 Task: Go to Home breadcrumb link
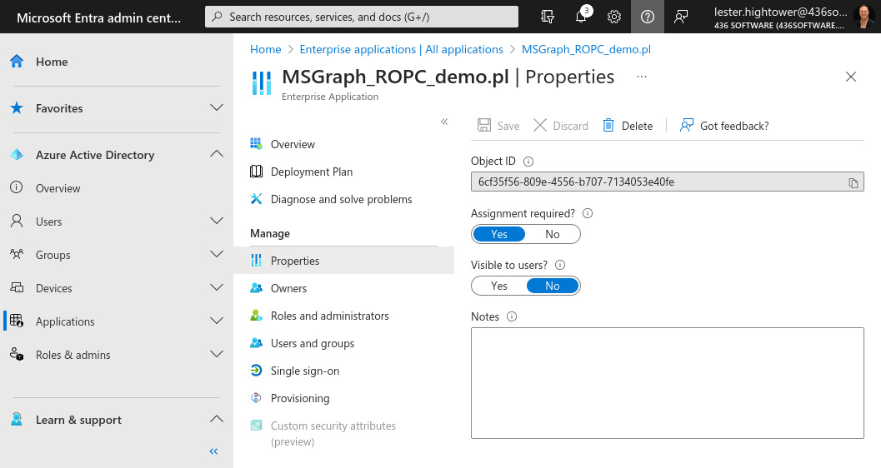pyautogui.click(x=265, y=49)
